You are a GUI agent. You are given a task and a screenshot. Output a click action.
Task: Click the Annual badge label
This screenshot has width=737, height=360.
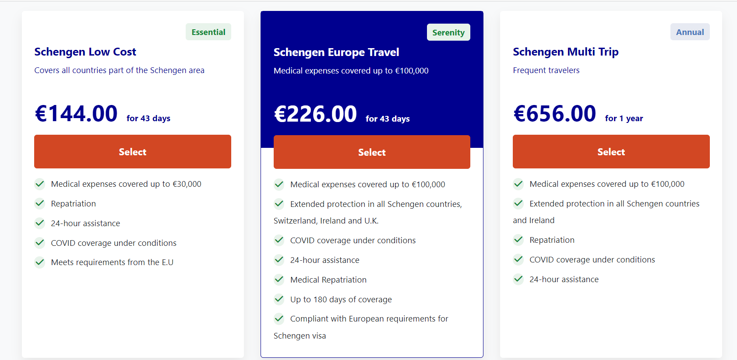(x=690, y=32)
